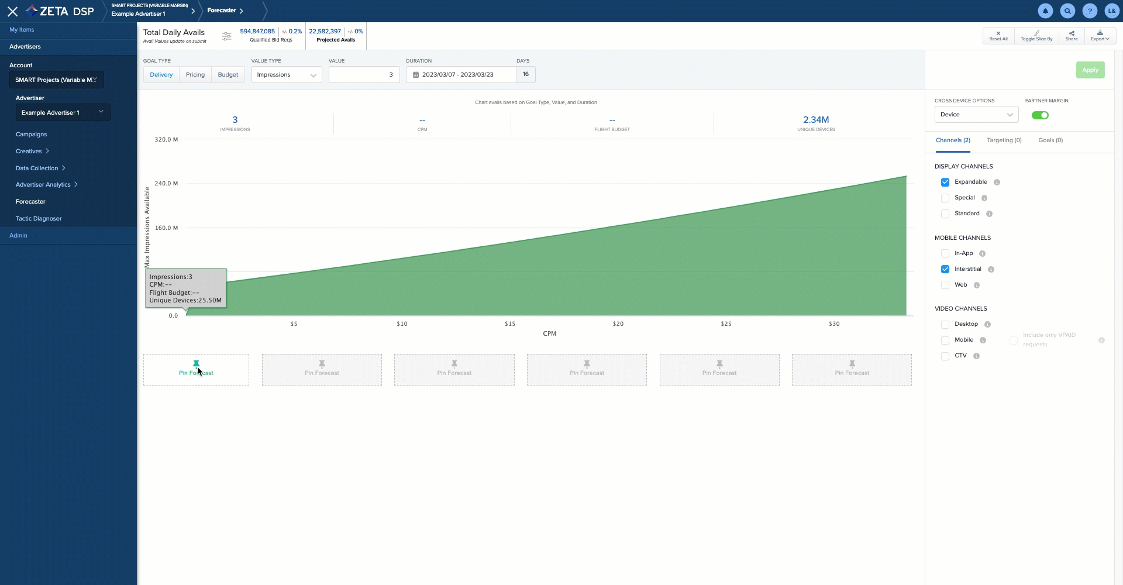Click info icon next to Expandable

click(997, 183)
